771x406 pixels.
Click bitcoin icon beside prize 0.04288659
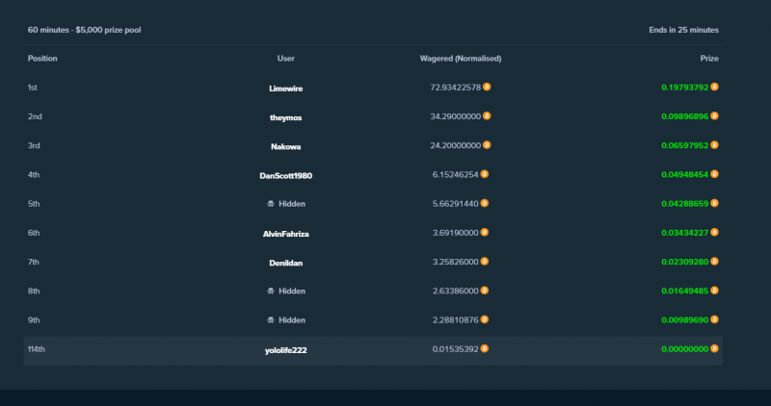[714, 203]
